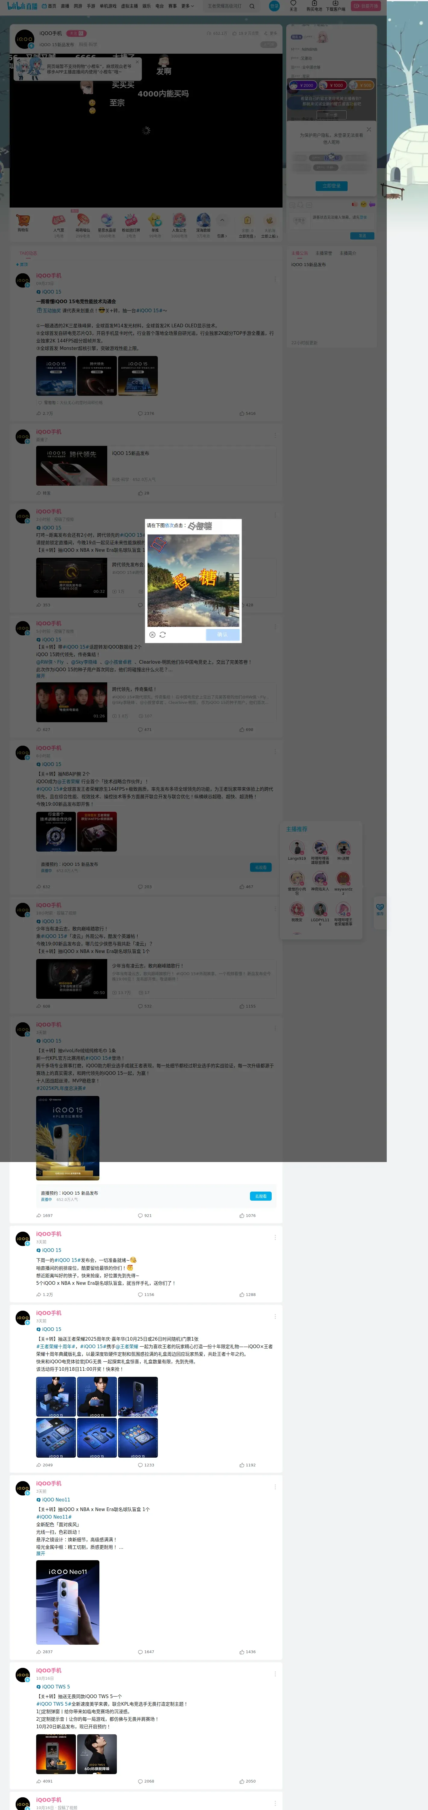Open the 首页 menu in the top bar
The height and width of the screenshot is (1810, 428).
pyautogui.click(x=49, y=6)
